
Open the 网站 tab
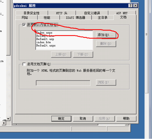pyautogui.click(x=25, y=18)
